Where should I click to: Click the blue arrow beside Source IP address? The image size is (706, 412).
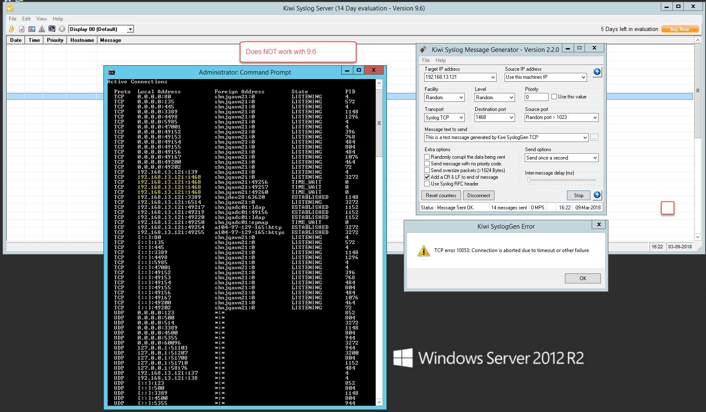click(597, 72)
